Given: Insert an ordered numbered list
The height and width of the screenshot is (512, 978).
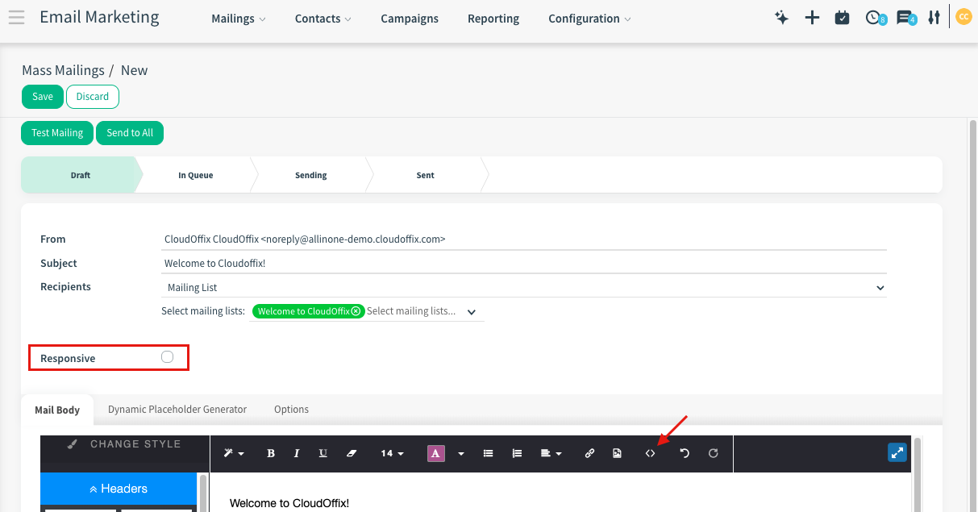Looking at the screenshot, I should [517, 453].
